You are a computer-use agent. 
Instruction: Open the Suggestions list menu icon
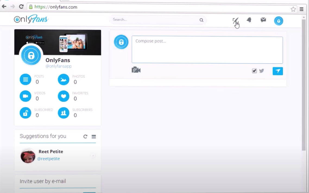point(94,136)
